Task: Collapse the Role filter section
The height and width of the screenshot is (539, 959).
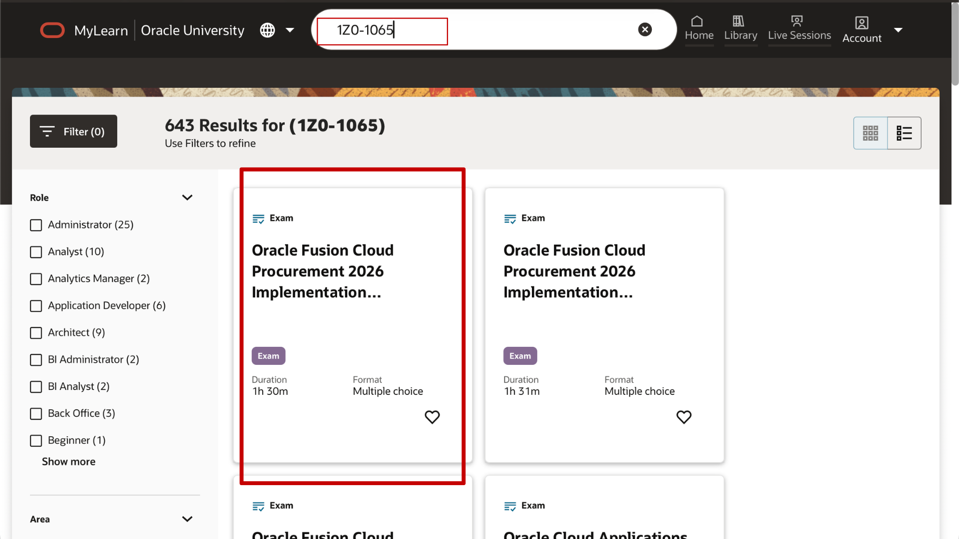Action: coord(187,197)
